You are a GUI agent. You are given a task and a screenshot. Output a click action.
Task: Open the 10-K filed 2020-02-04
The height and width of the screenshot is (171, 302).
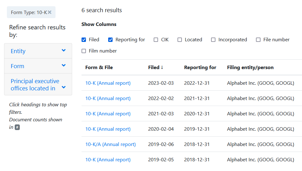point(108,129)
